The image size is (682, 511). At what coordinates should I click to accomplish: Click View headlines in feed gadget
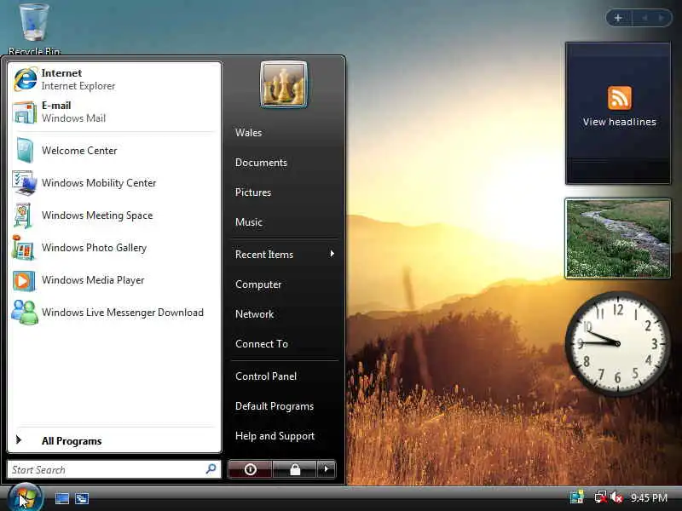click(620, 122)
